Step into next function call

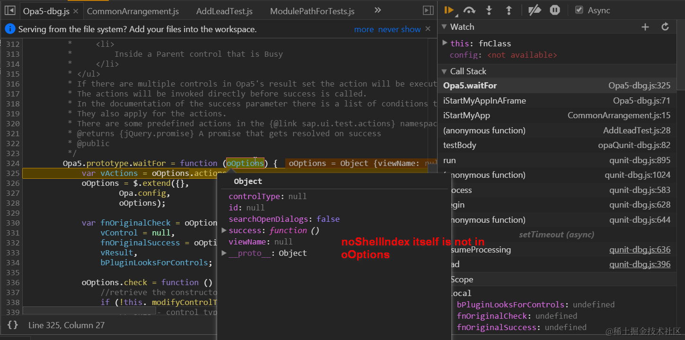(x=489, y=10)
